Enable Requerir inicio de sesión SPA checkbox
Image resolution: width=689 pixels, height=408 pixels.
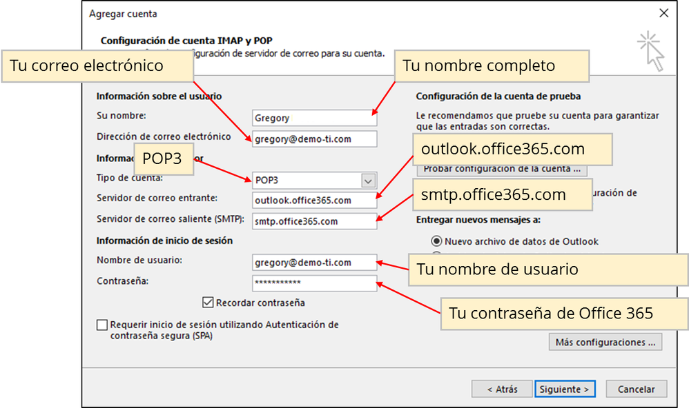tap(102, 325)
